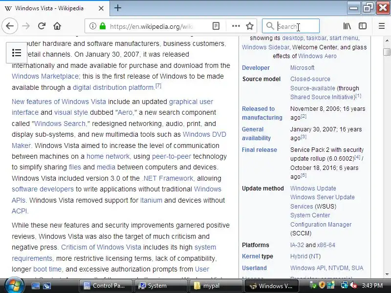Open the home network link
This screenshot has width=391, height=293.
[108, 156]
